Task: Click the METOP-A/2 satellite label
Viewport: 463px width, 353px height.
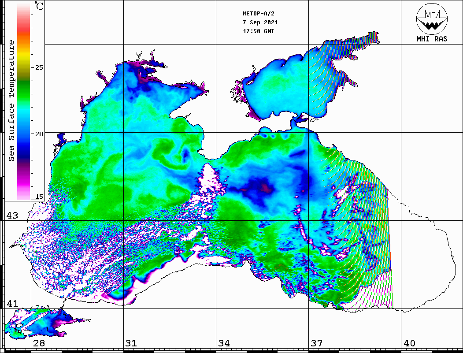Action: pyautogui.click(x=259, y=14)
